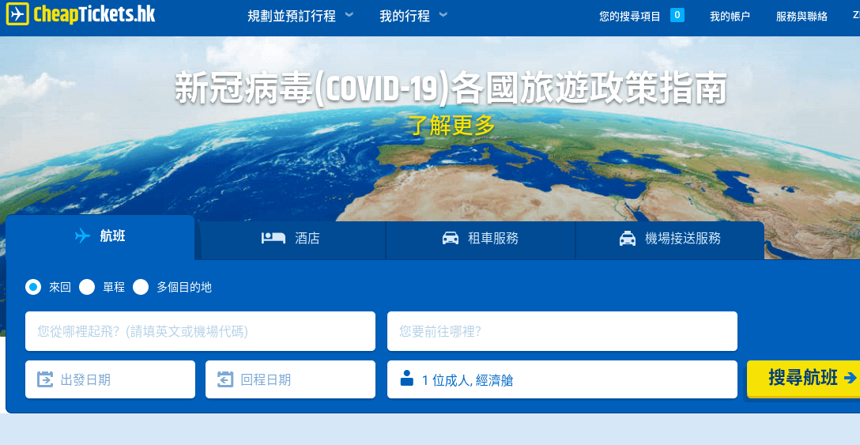
Task: Select the 來回 round-trip radio button
Action: [33, 287]
